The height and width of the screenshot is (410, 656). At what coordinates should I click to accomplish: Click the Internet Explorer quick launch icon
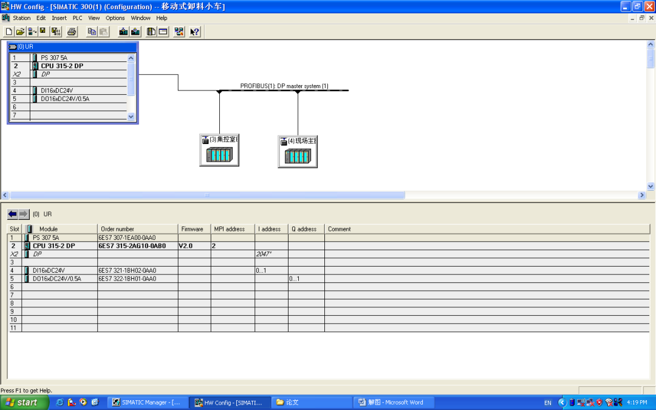click(60, 403)
